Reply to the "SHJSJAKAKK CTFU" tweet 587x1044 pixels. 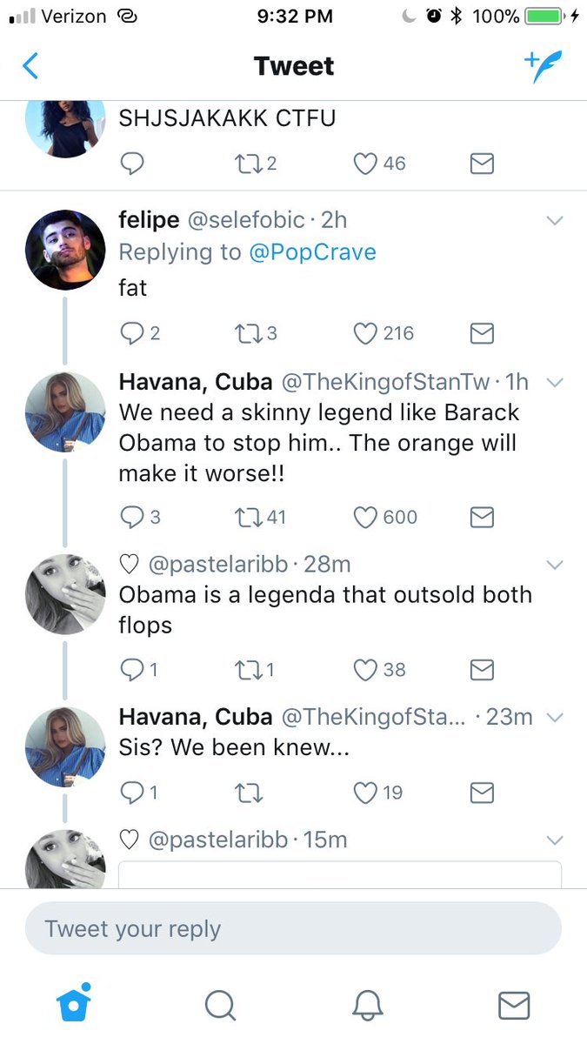(132, 163)
